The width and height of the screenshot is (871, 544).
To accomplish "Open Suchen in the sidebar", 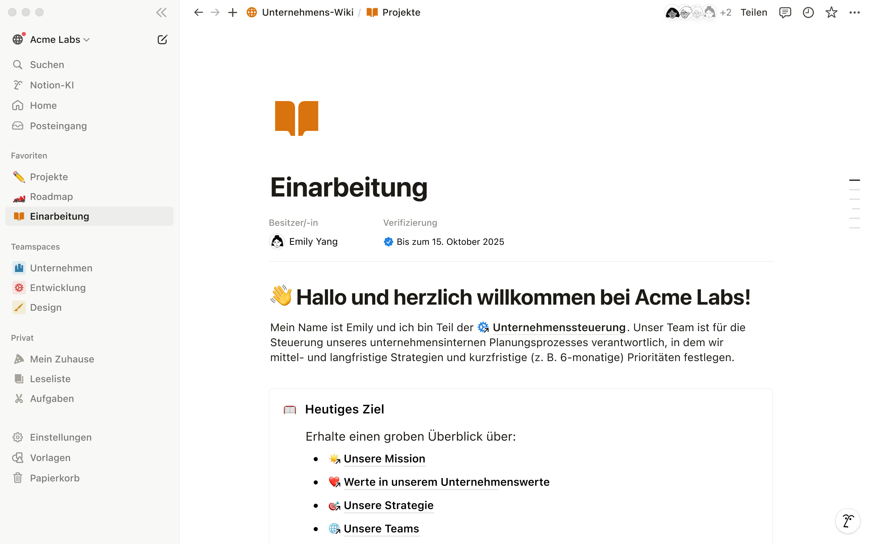I will click(89, 65).
